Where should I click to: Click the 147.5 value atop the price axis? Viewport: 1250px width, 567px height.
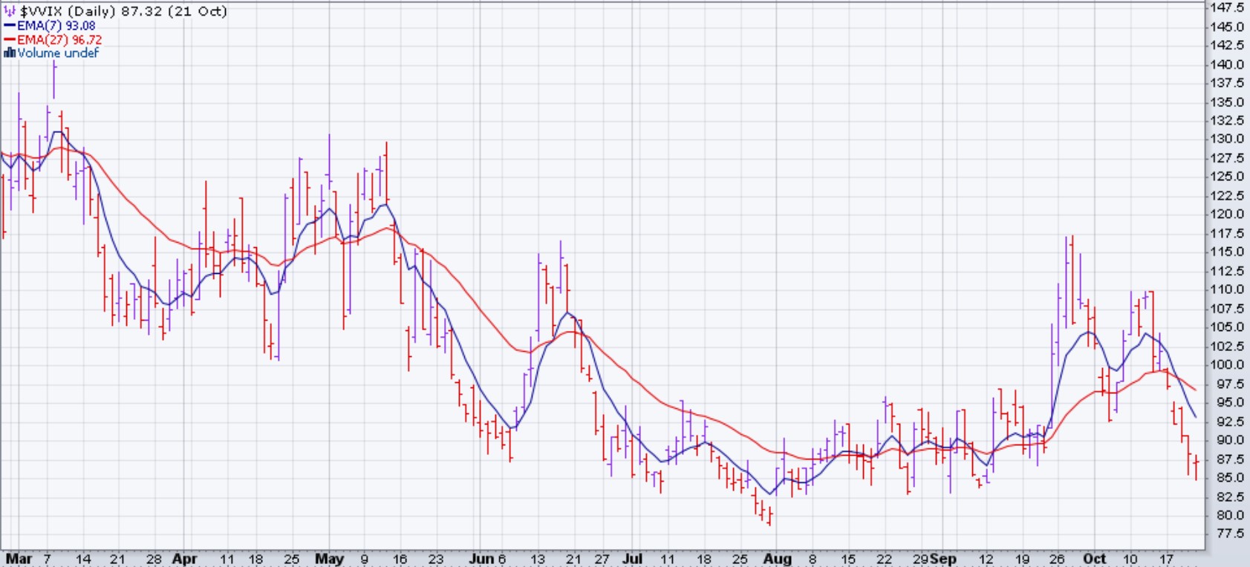click(x=1226, y=7)
